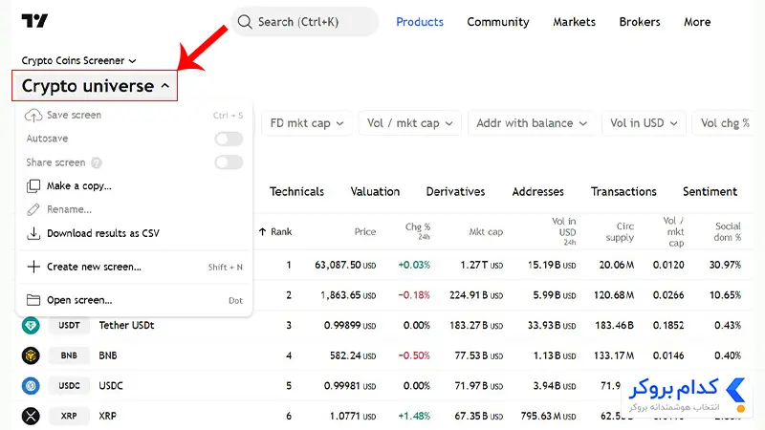Select Download results as CSV

(134, 233)
